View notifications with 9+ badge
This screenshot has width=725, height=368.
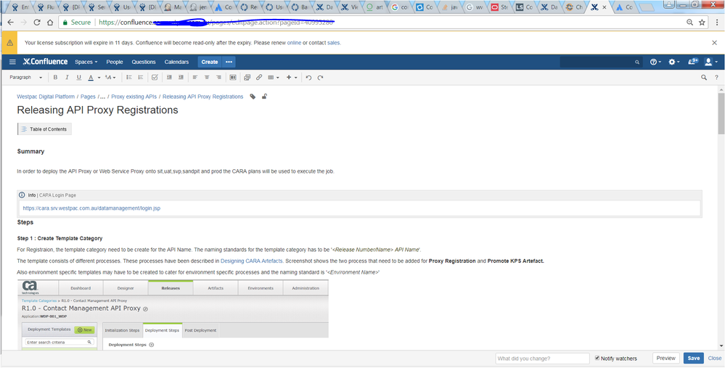point(693,62)
